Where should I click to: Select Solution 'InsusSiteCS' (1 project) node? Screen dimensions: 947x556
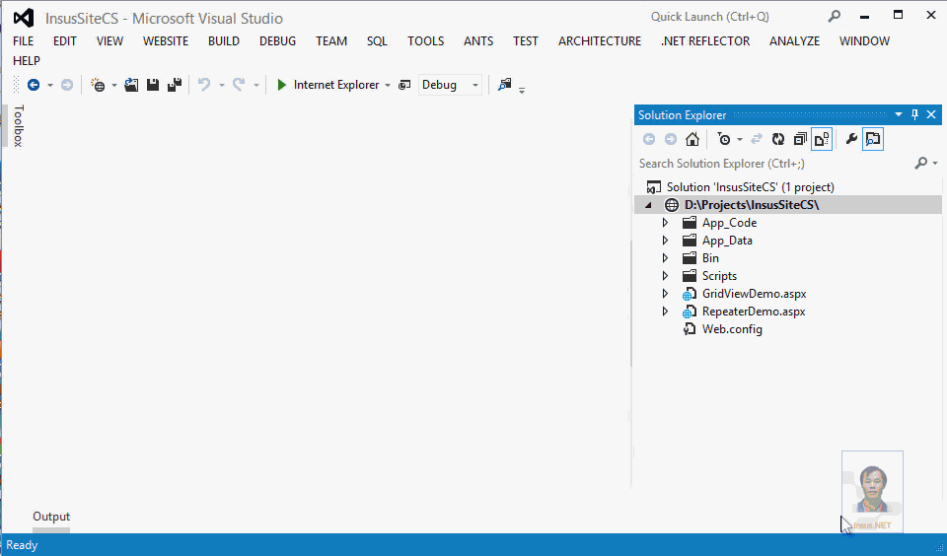click(750, 187)
